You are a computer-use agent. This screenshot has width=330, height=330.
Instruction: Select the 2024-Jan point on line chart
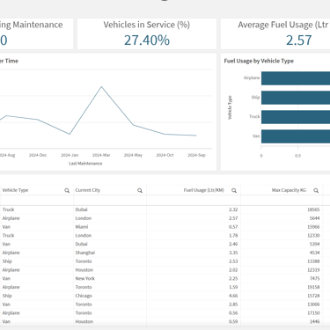pos(70,135)
